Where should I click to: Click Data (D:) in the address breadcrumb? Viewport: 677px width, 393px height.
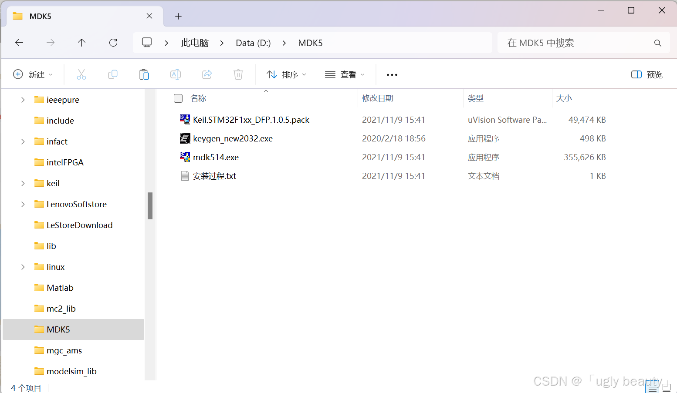253,43
